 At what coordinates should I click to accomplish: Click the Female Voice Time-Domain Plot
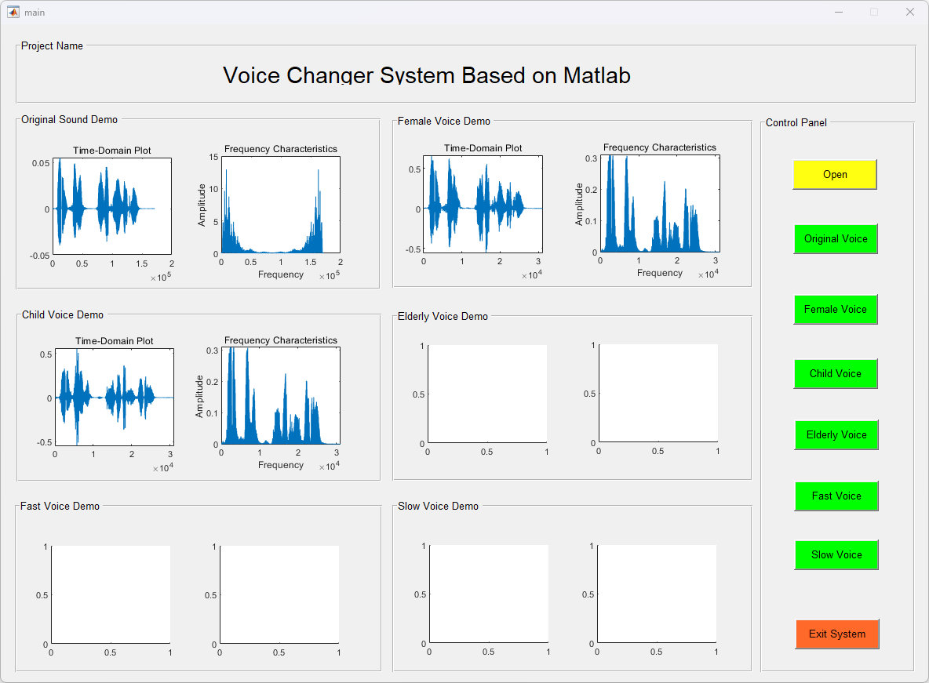[x=483, y=205]
